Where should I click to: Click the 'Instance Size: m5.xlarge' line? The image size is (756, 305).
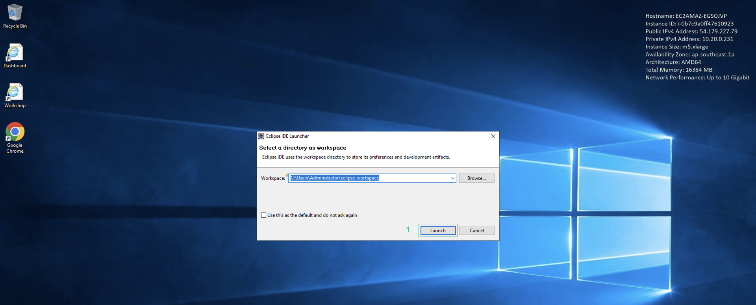(x=677, y=47)
